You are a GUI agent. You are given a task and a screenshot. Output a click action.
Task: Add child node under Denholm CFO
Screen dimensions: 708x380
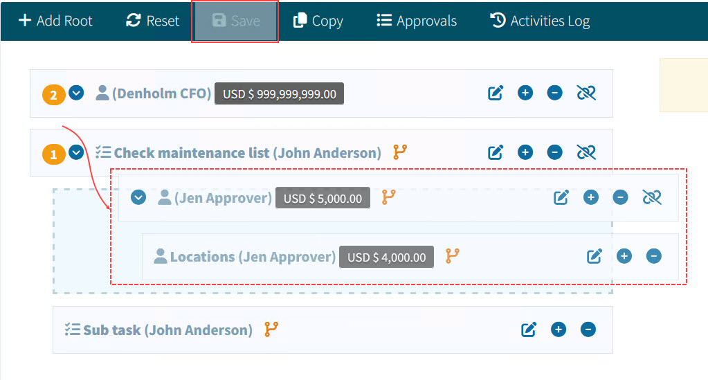click(x=525, y=93)
